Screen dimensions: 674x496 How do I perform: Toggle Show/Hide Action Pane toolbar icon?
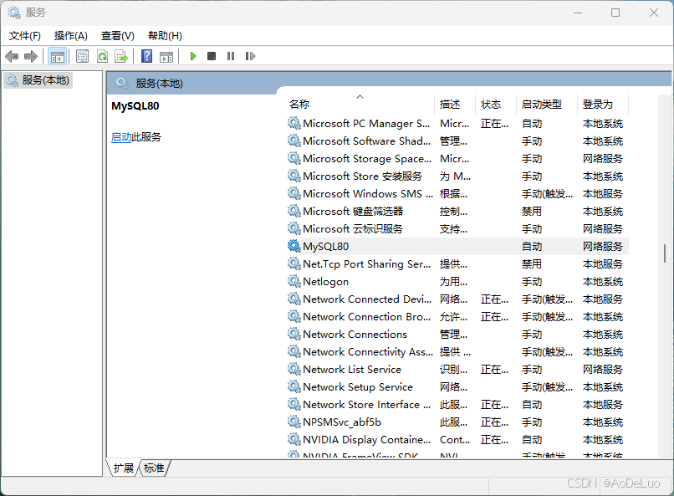point(166,56)
